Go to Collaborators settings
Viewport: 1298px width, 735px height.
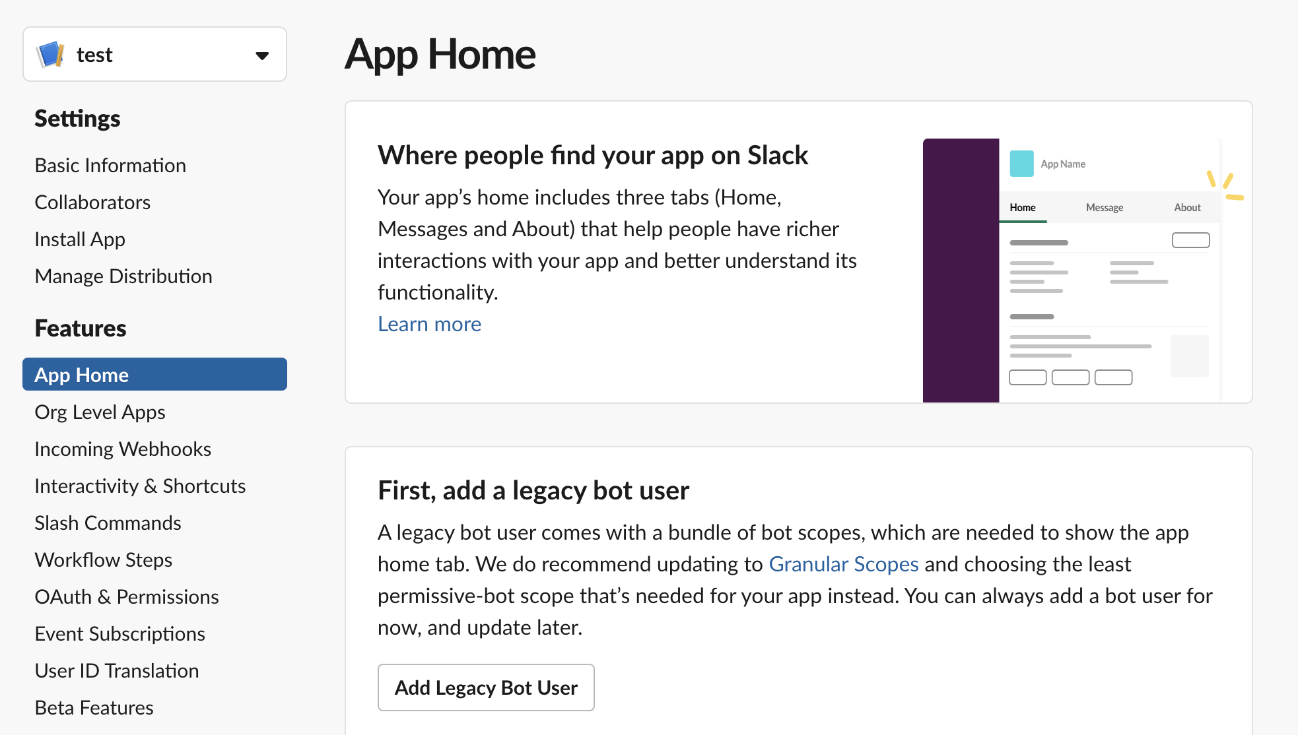pos(92,202)
